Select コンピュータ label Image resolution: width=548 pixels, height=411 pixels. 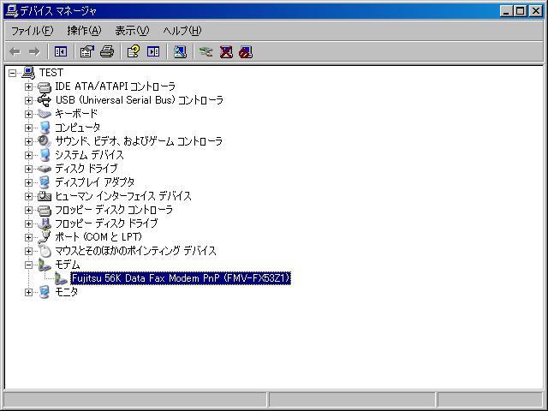click(78, 128)
